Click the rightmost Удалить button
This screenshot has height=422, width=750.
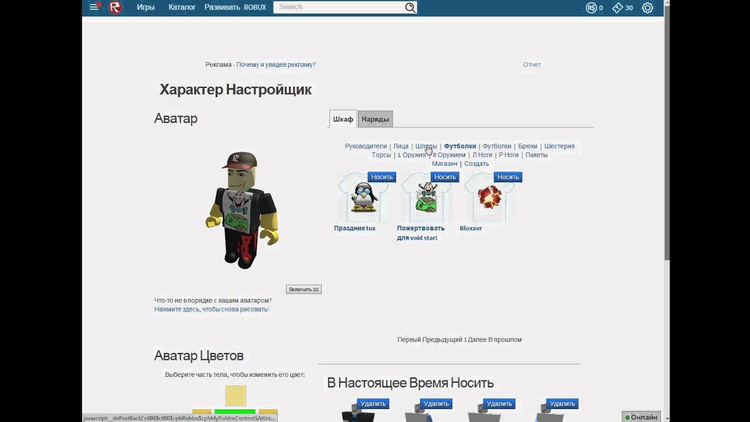tap(562, 404)
